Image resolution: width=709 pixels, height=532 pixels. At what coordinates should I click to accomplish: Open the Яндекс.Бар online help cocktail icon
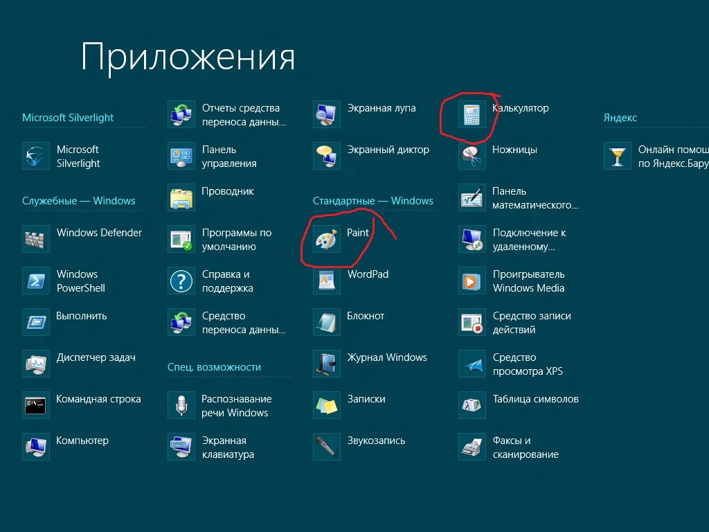(618, 156)
